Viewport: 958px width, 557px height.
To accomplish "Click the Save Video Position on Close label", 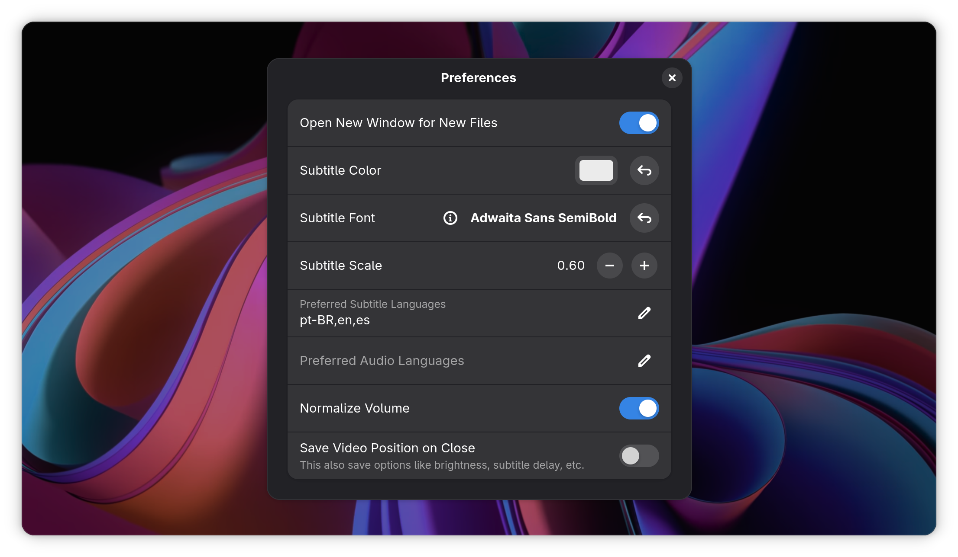I will point(387,448).
